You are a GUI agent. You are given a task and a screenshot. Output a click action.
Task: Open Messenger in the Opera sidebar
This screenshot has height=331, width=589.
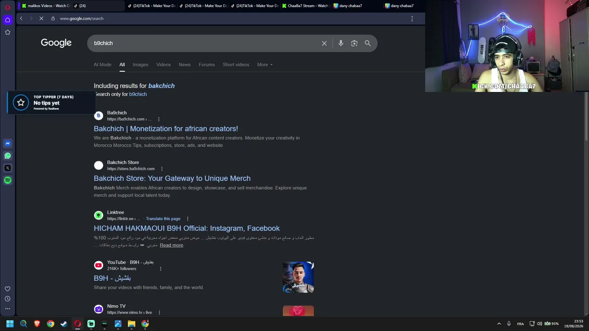tap(7, 143)
